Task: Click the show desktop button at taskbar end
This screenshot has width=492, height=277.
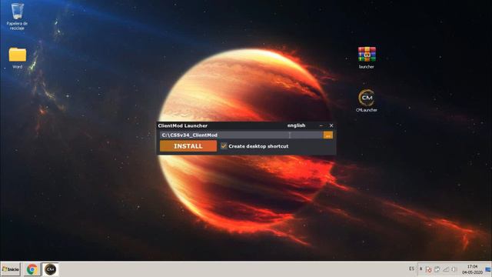Action: (488, 269)
